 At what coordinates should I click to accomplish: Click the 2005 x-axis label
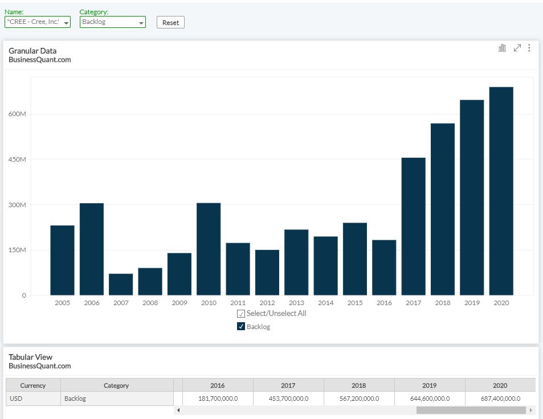coord(62,303)
